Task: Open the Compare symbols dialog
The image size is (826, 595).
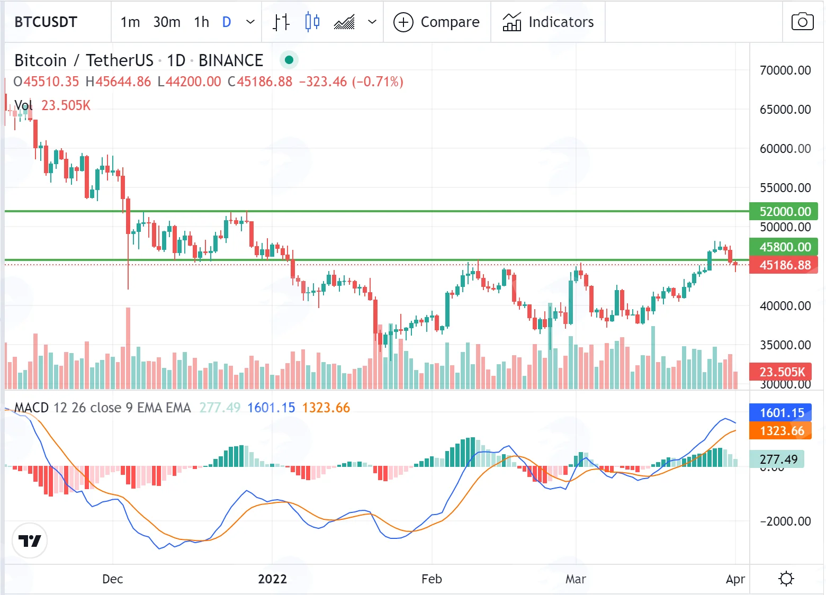Action: click(437, 22)
